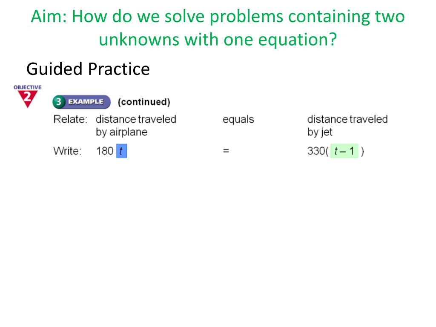Click distance traveled by jet text
Image resolution: width=436 pixels, height=327 pixels.
tap(347, 126)
